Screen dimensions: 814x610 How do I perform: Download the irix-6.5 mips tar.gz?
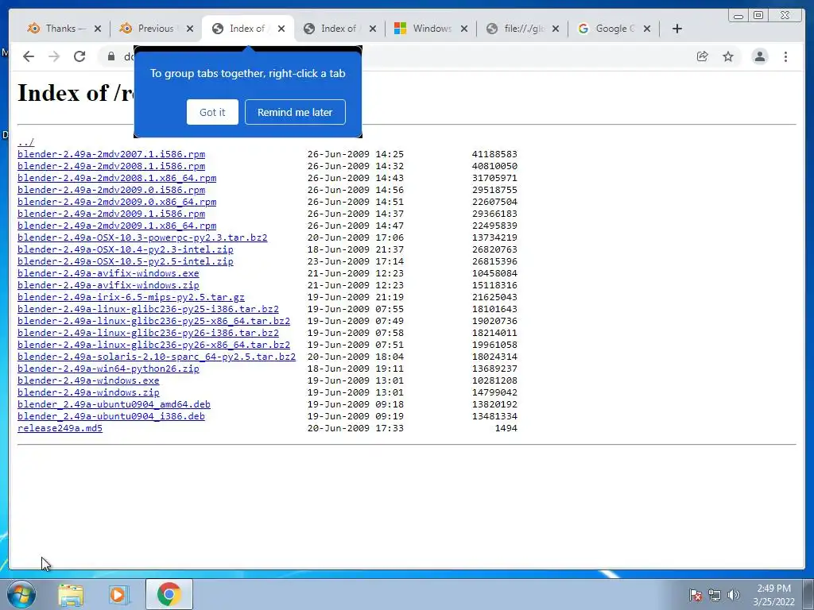[131, 297]
